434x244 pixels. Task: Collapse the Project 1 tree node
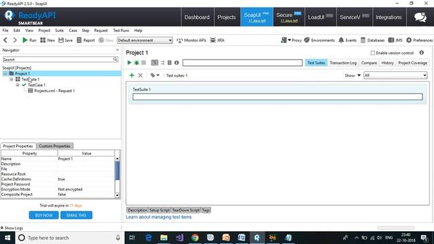[x=5, y=74]
